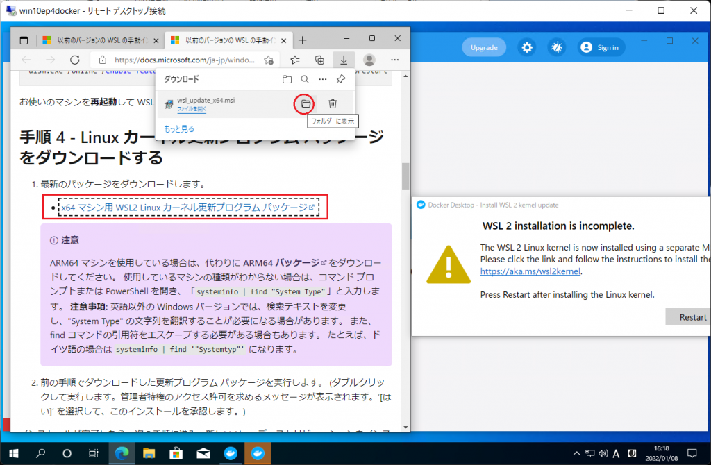This screenshot has height=465, width=711.
Task: Close the first Edge tab
Action: coord(156,41)
